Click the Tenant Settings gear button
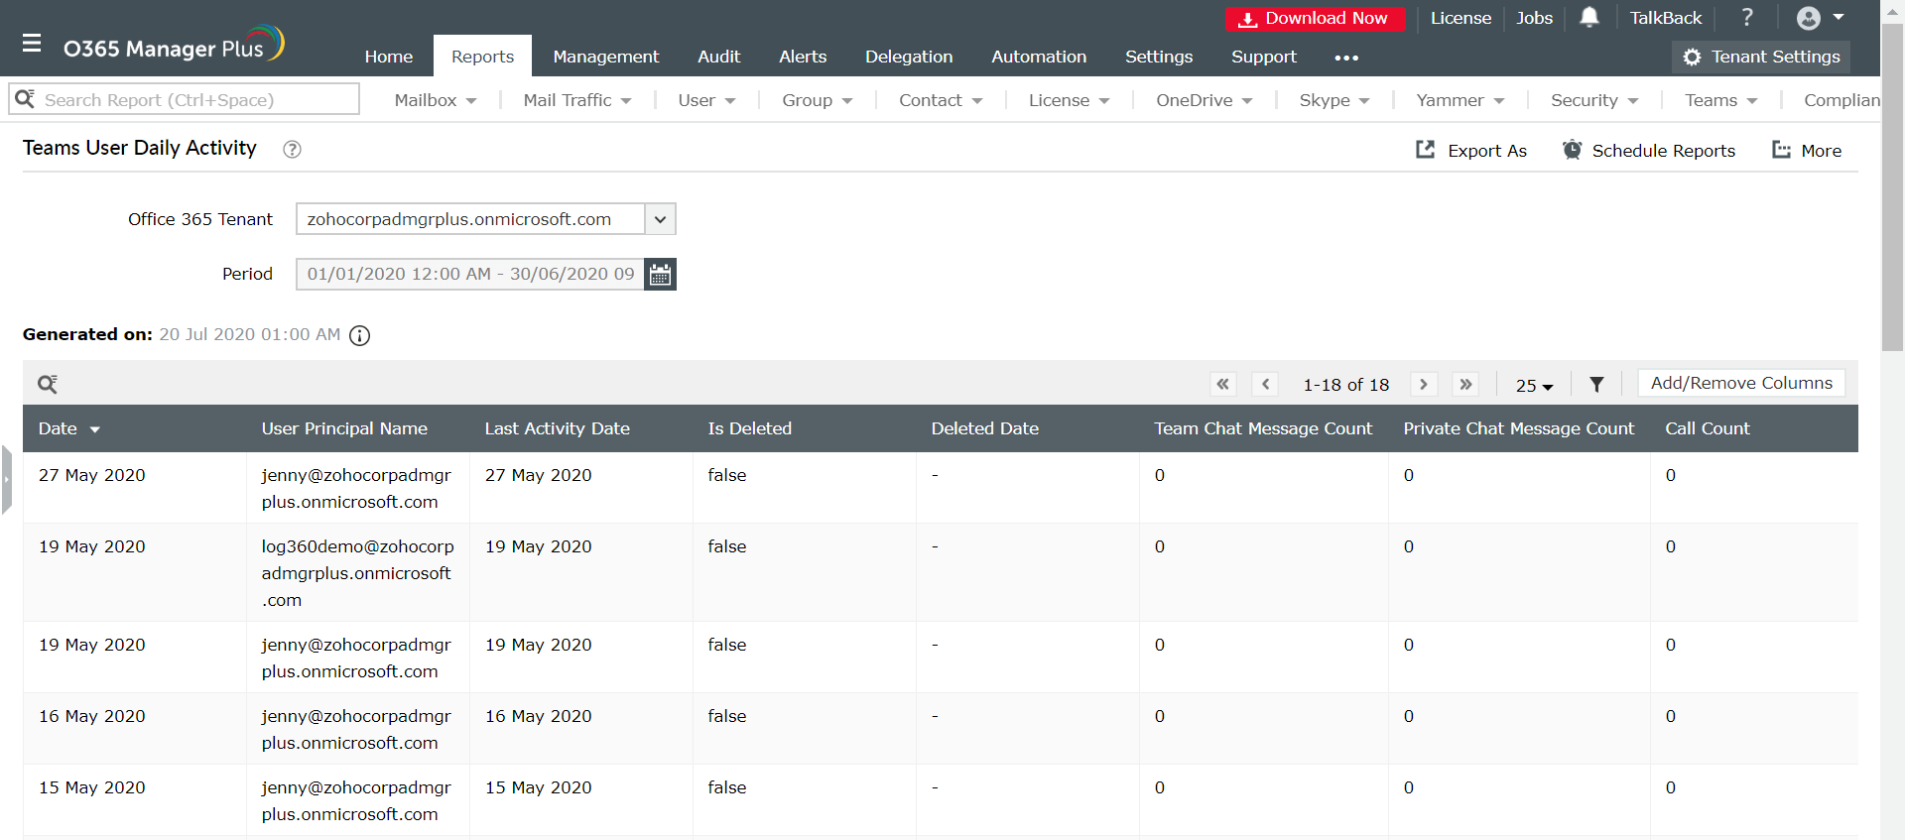The image size is (1905, 840). tap(1761, 57)
